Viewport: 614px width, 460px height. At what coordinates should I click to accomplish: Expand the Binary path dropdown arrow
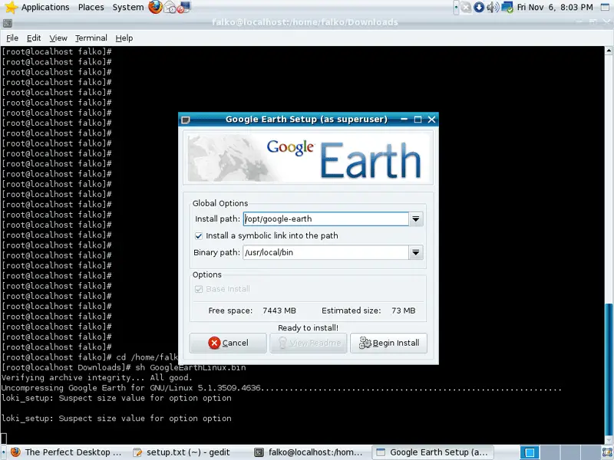(x=416, y=253)
